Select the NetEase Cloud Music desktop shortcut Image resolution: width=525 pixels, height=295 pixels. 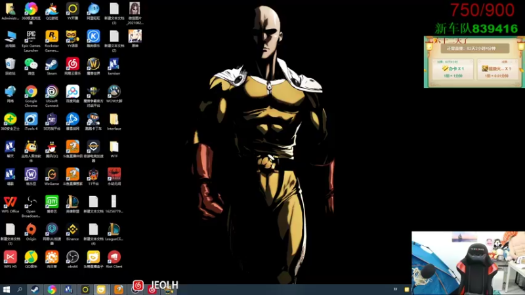(x=72, y=66)
